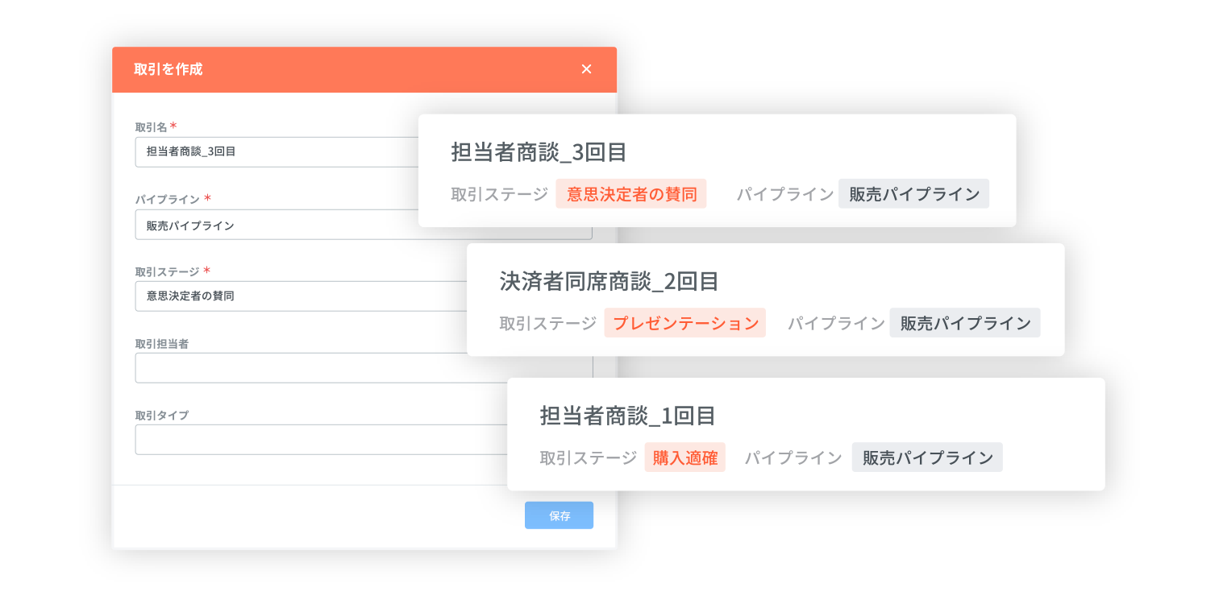Click 販売パイプライン tag on 担当者商談_1回目 card

click(927, 457)
